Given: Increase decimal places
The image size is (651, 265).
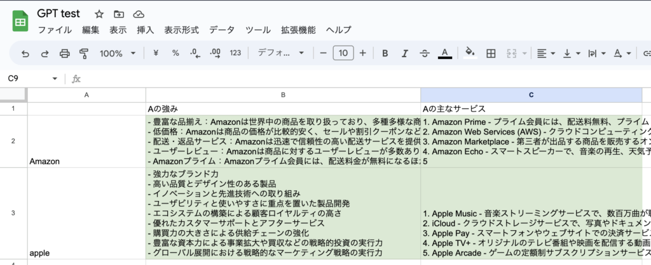Looking at the screenshot, I should coord(215,53).
